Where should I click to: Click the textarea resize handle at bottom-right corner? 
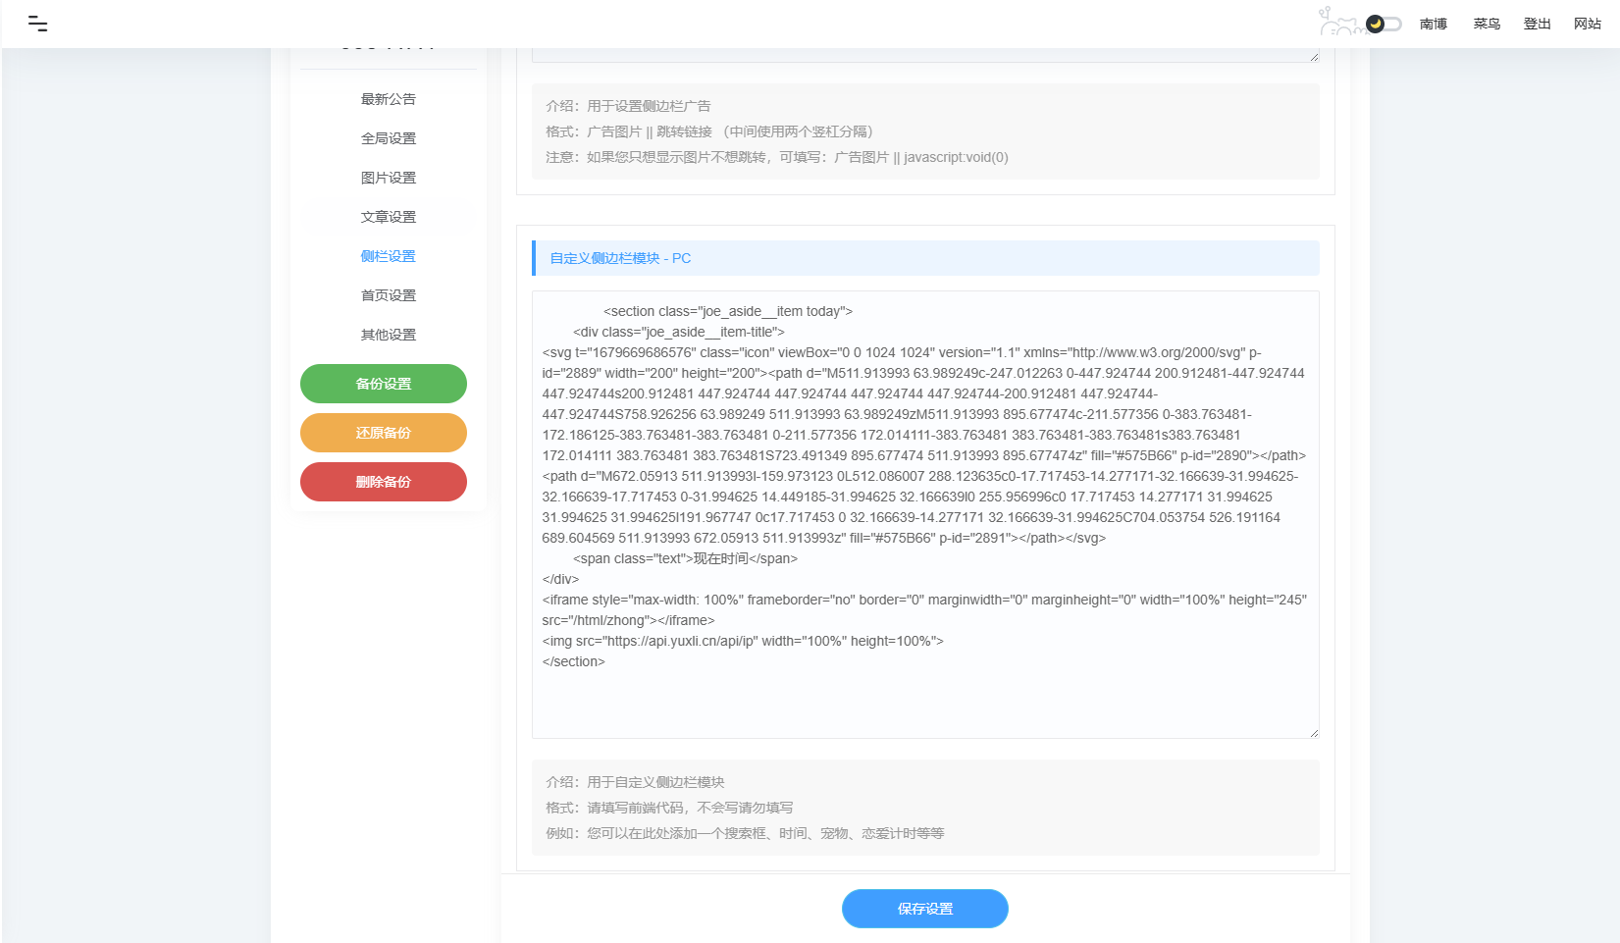point(1314,732)
